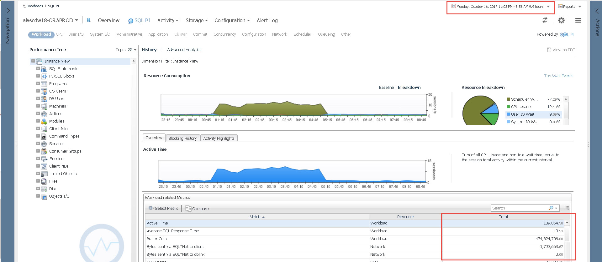
Task: Open Advanced Analytics view
Action: [184, 50]
